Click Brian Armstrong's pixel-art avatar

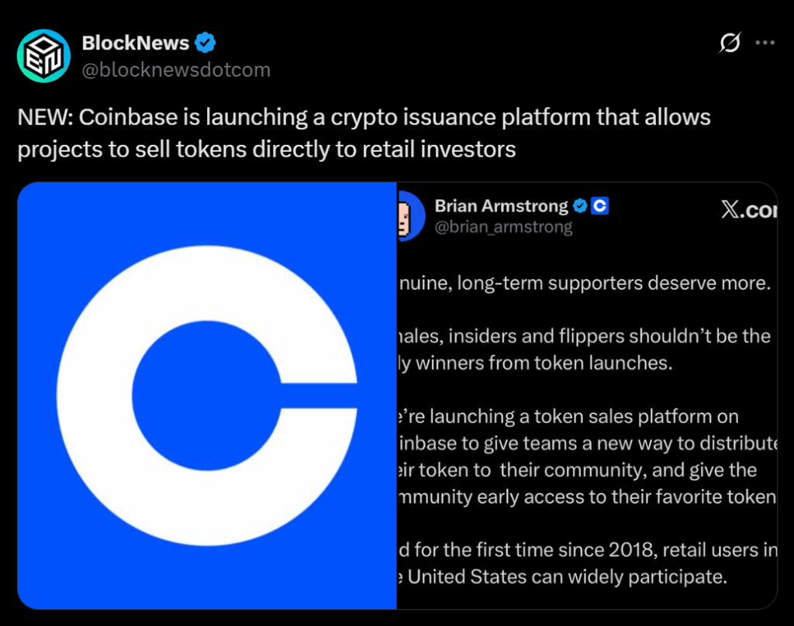click(x=409, y=215)
